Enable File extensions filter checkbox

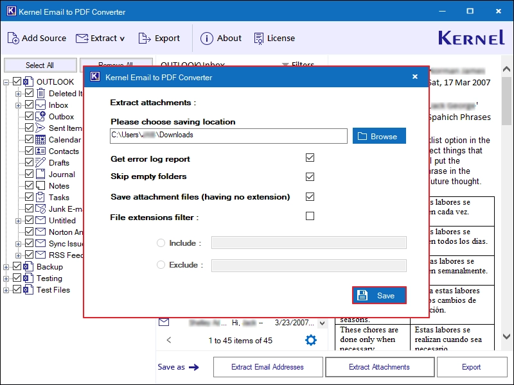tap(310, 216)
